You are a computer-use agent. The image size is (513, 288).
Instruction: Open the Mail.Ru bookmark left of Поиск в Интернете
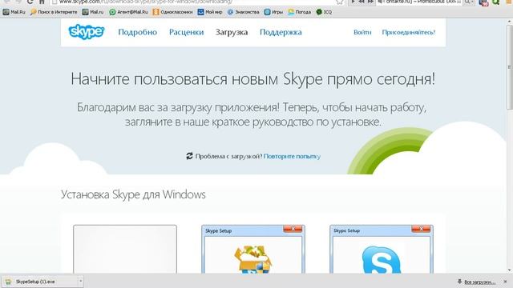14,12
